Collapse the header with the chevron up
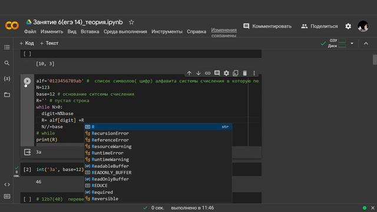This screenshot has height=212, width=377. 366,44
